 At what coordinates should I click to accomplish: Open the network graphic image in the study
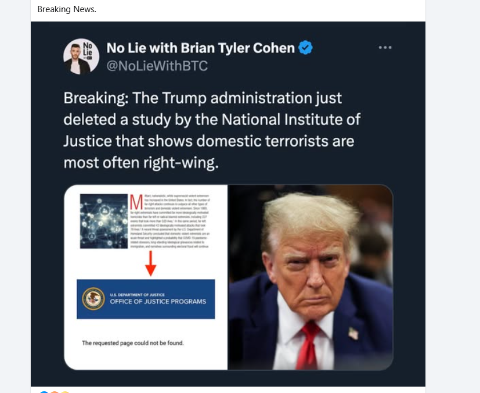click(104, 221)
